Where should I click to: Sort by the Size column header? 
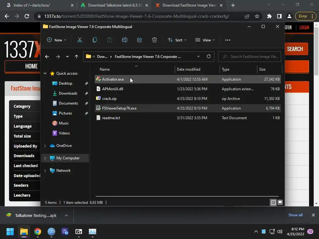point(269,69)
